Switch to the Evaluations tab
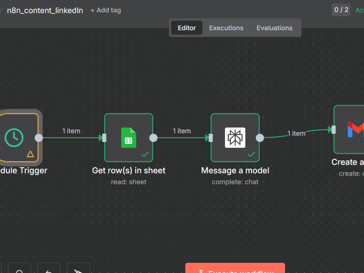This screenshot has width=364, height=273. coord(274,28)
